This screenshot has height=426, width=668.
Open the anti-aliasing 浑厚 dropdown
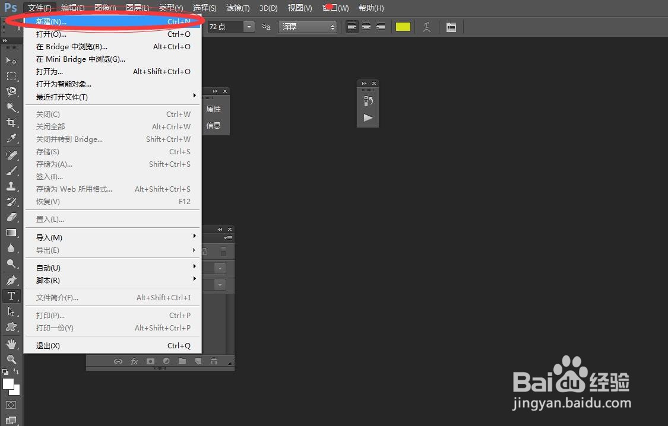[308, 27]
